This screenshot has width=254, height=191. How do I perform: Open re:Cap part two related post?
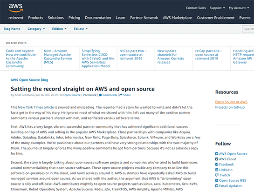coord(133,55)
